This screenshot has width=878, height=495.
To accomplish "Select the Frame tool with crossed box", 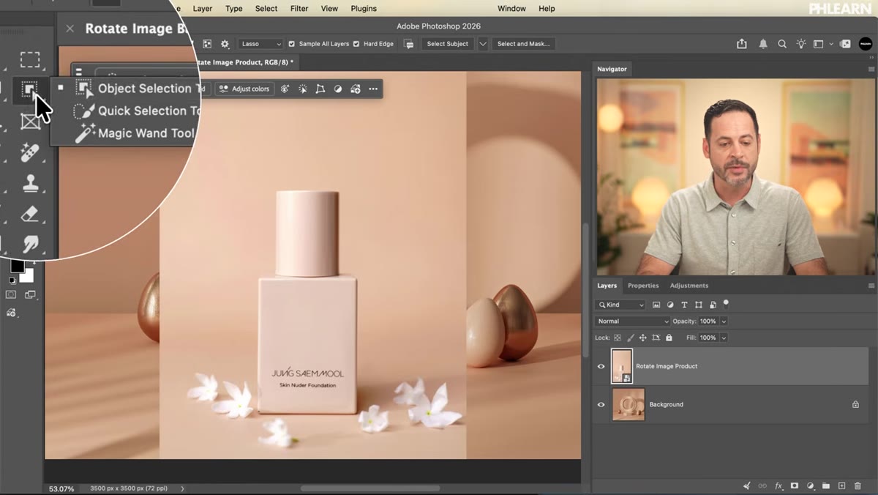I will 30,121.
